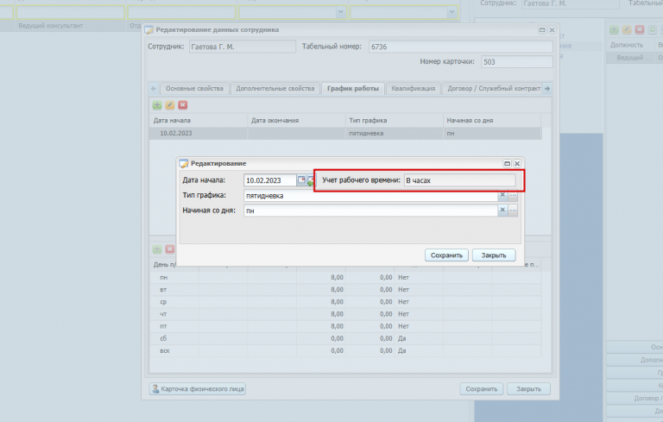Open the calendar picker next to Дата начала
663x422 pixels.
pyautogui.click(x=301, y=180)
